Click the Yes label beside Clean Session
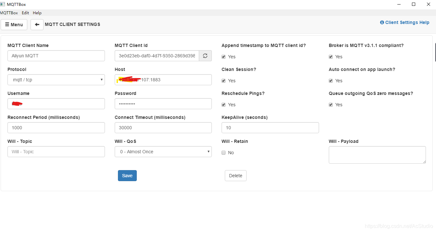The image size is (436, 232). point(232,81)
